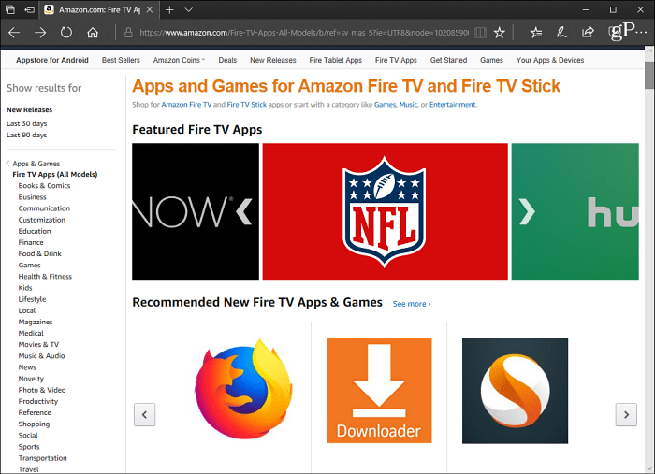655x474 pixels.
Task: Filter new releases to Last 90 days
Action: (x=27, y=135)
